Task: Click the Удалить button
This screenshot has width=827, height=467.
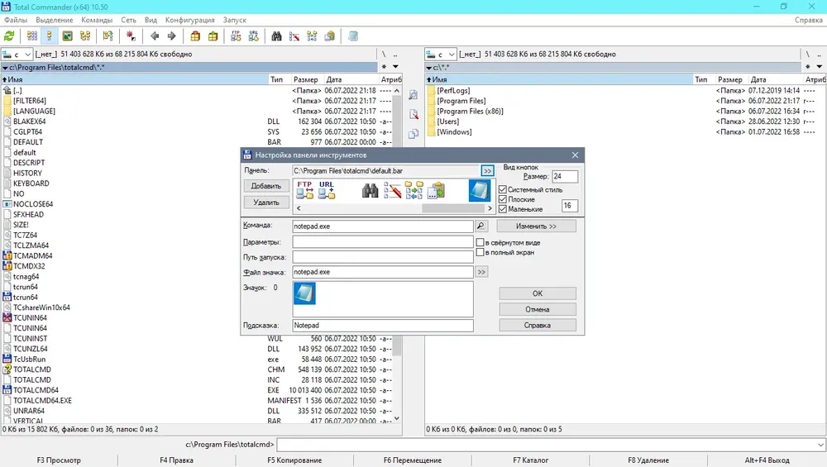Action: 265,203
